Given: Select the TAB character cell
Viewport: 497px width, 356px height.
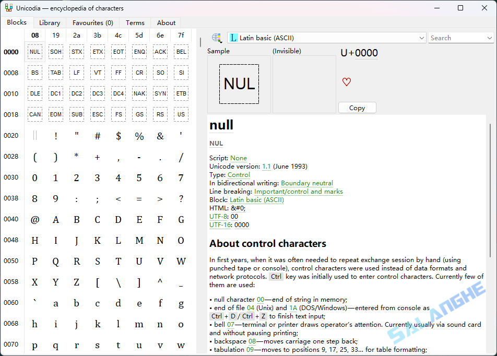Looking at the screenshot, I should tap(55, 72).
